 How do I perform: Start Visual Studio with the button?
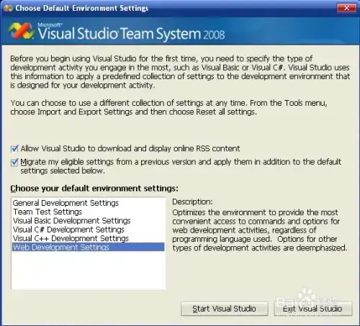(x=225, y=309)
